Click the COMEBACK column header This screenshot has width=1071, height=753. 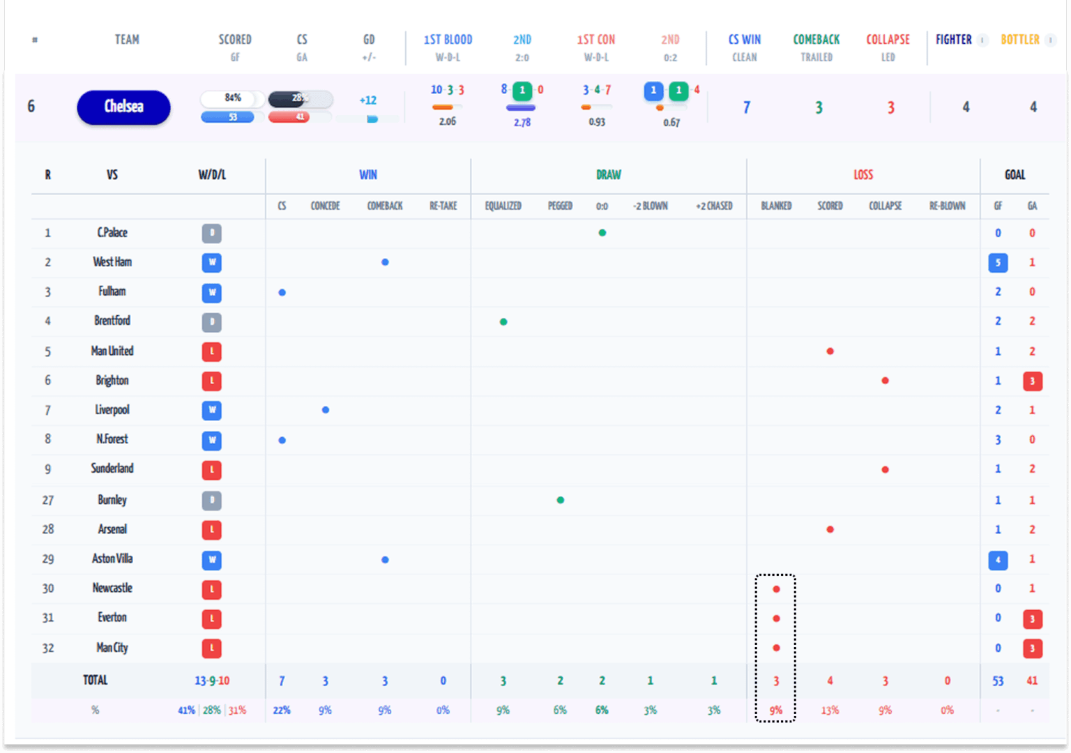pos(816,40)
